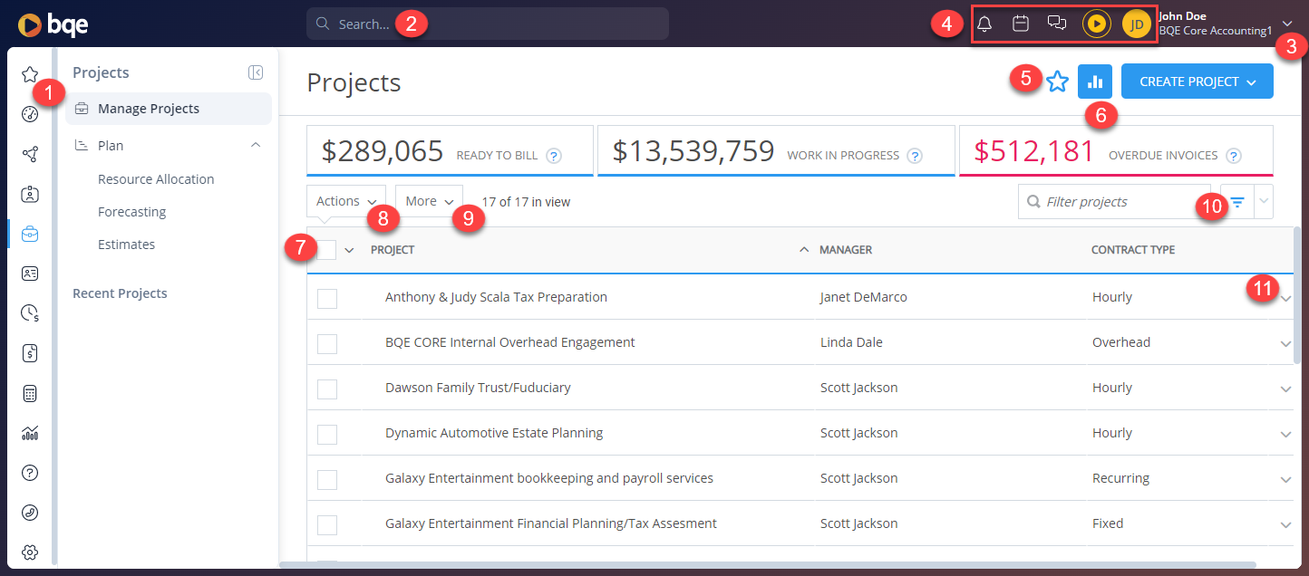Sort by the PROJECT column header
The image size is (1309, 576).
[x=393, y=250]
